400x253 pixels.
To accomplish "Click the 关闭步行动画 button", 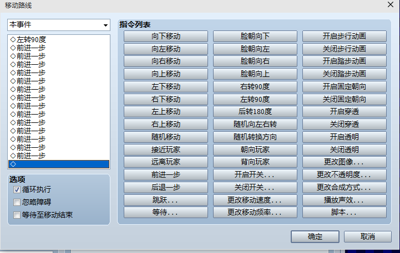I will click(345, 49).
